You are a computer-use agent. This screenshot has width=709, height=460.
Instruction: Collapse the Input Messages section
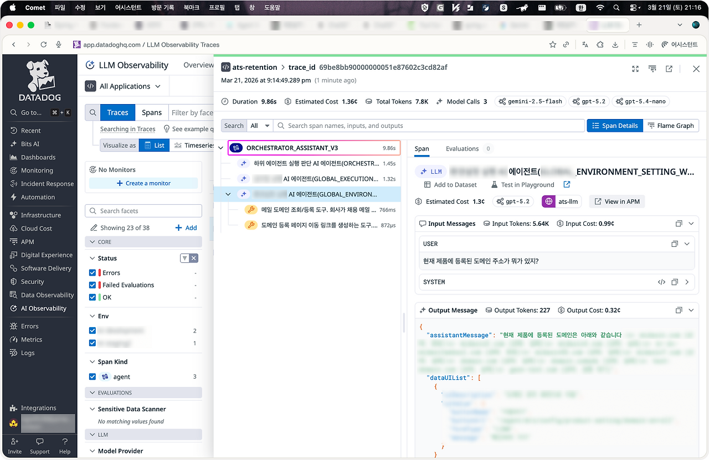[x=691, y=224]
